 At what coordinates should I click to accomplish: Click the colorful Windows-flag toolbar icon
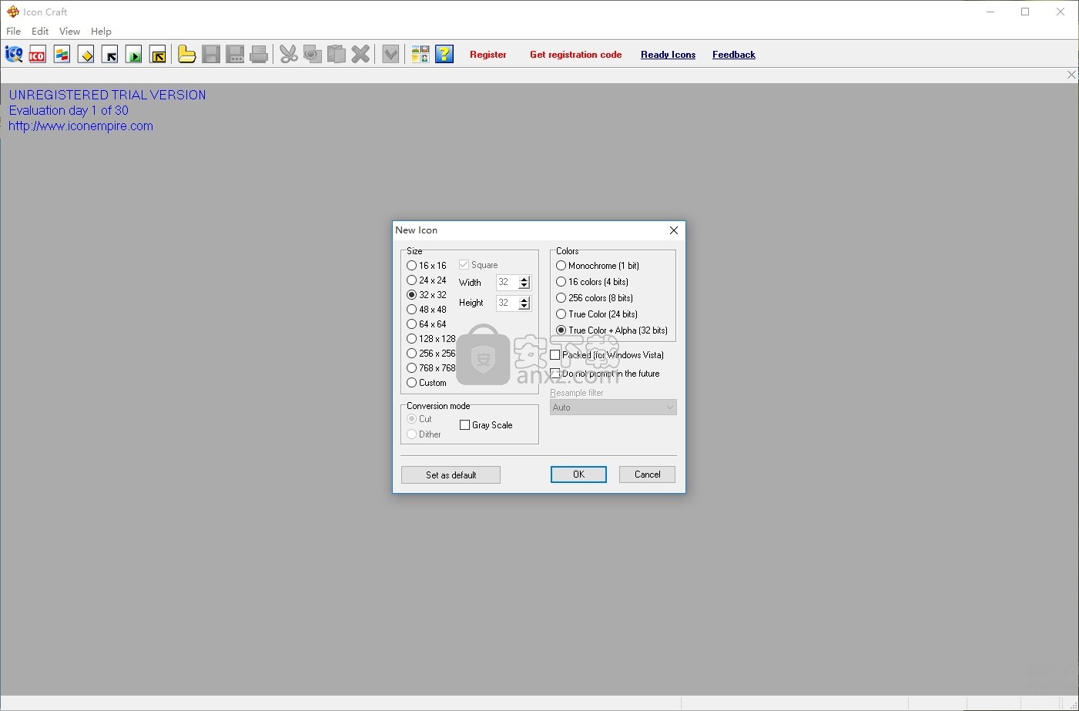(x=62, y=54)
